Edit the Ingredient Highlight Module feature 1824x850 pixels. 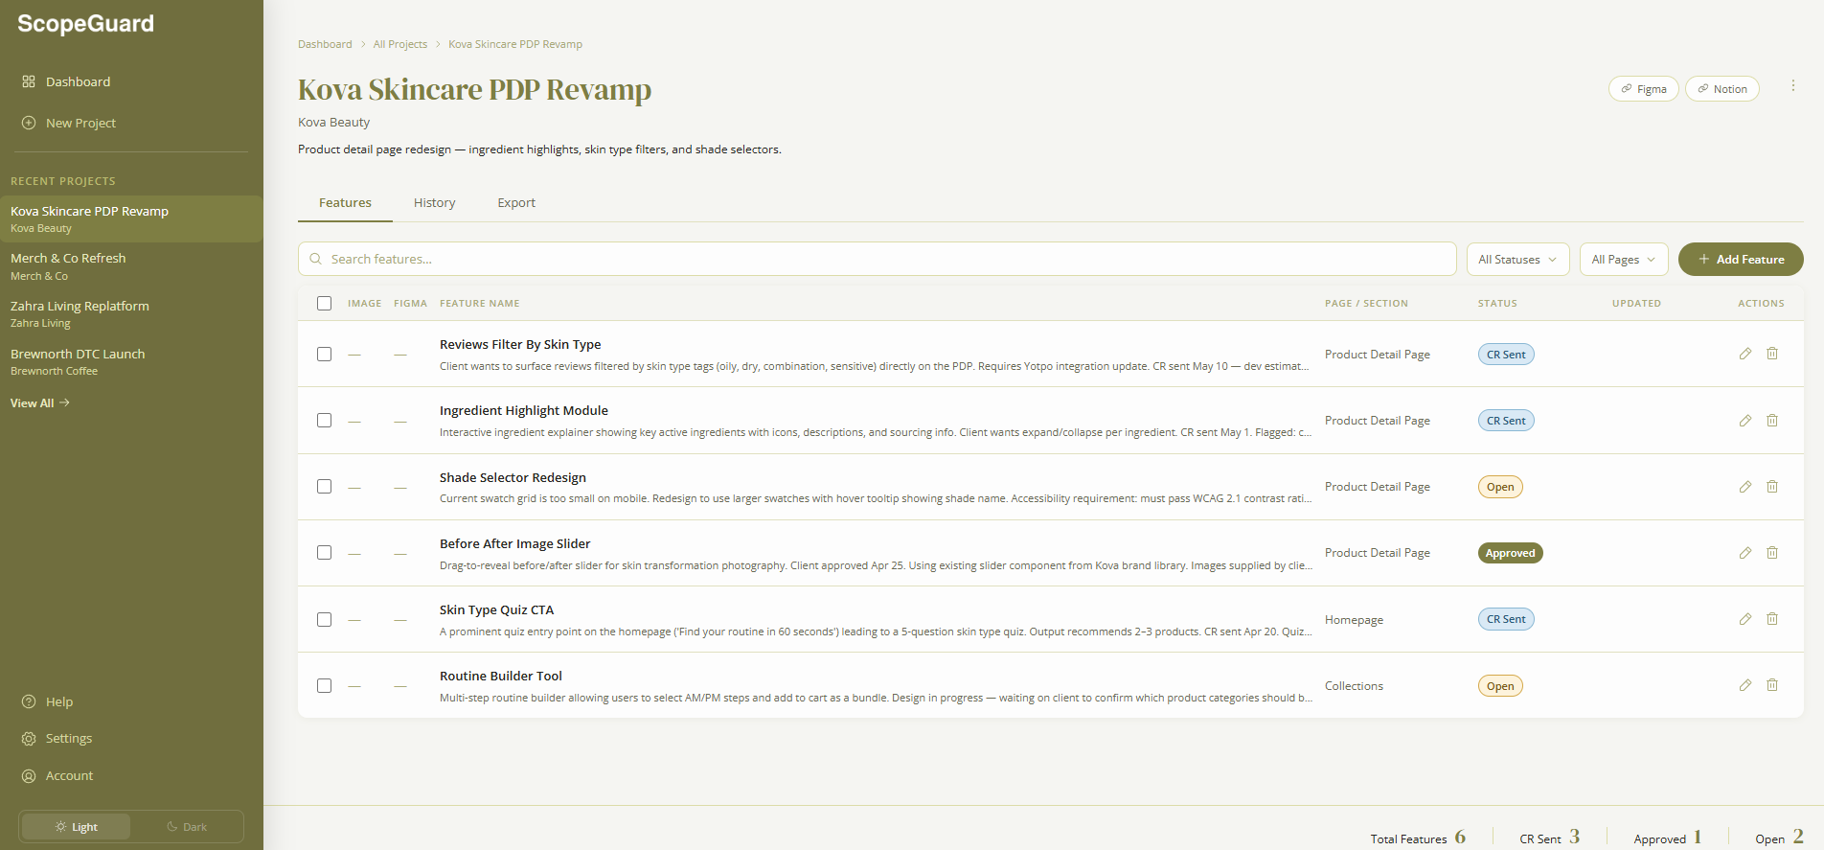[1745, 421]
